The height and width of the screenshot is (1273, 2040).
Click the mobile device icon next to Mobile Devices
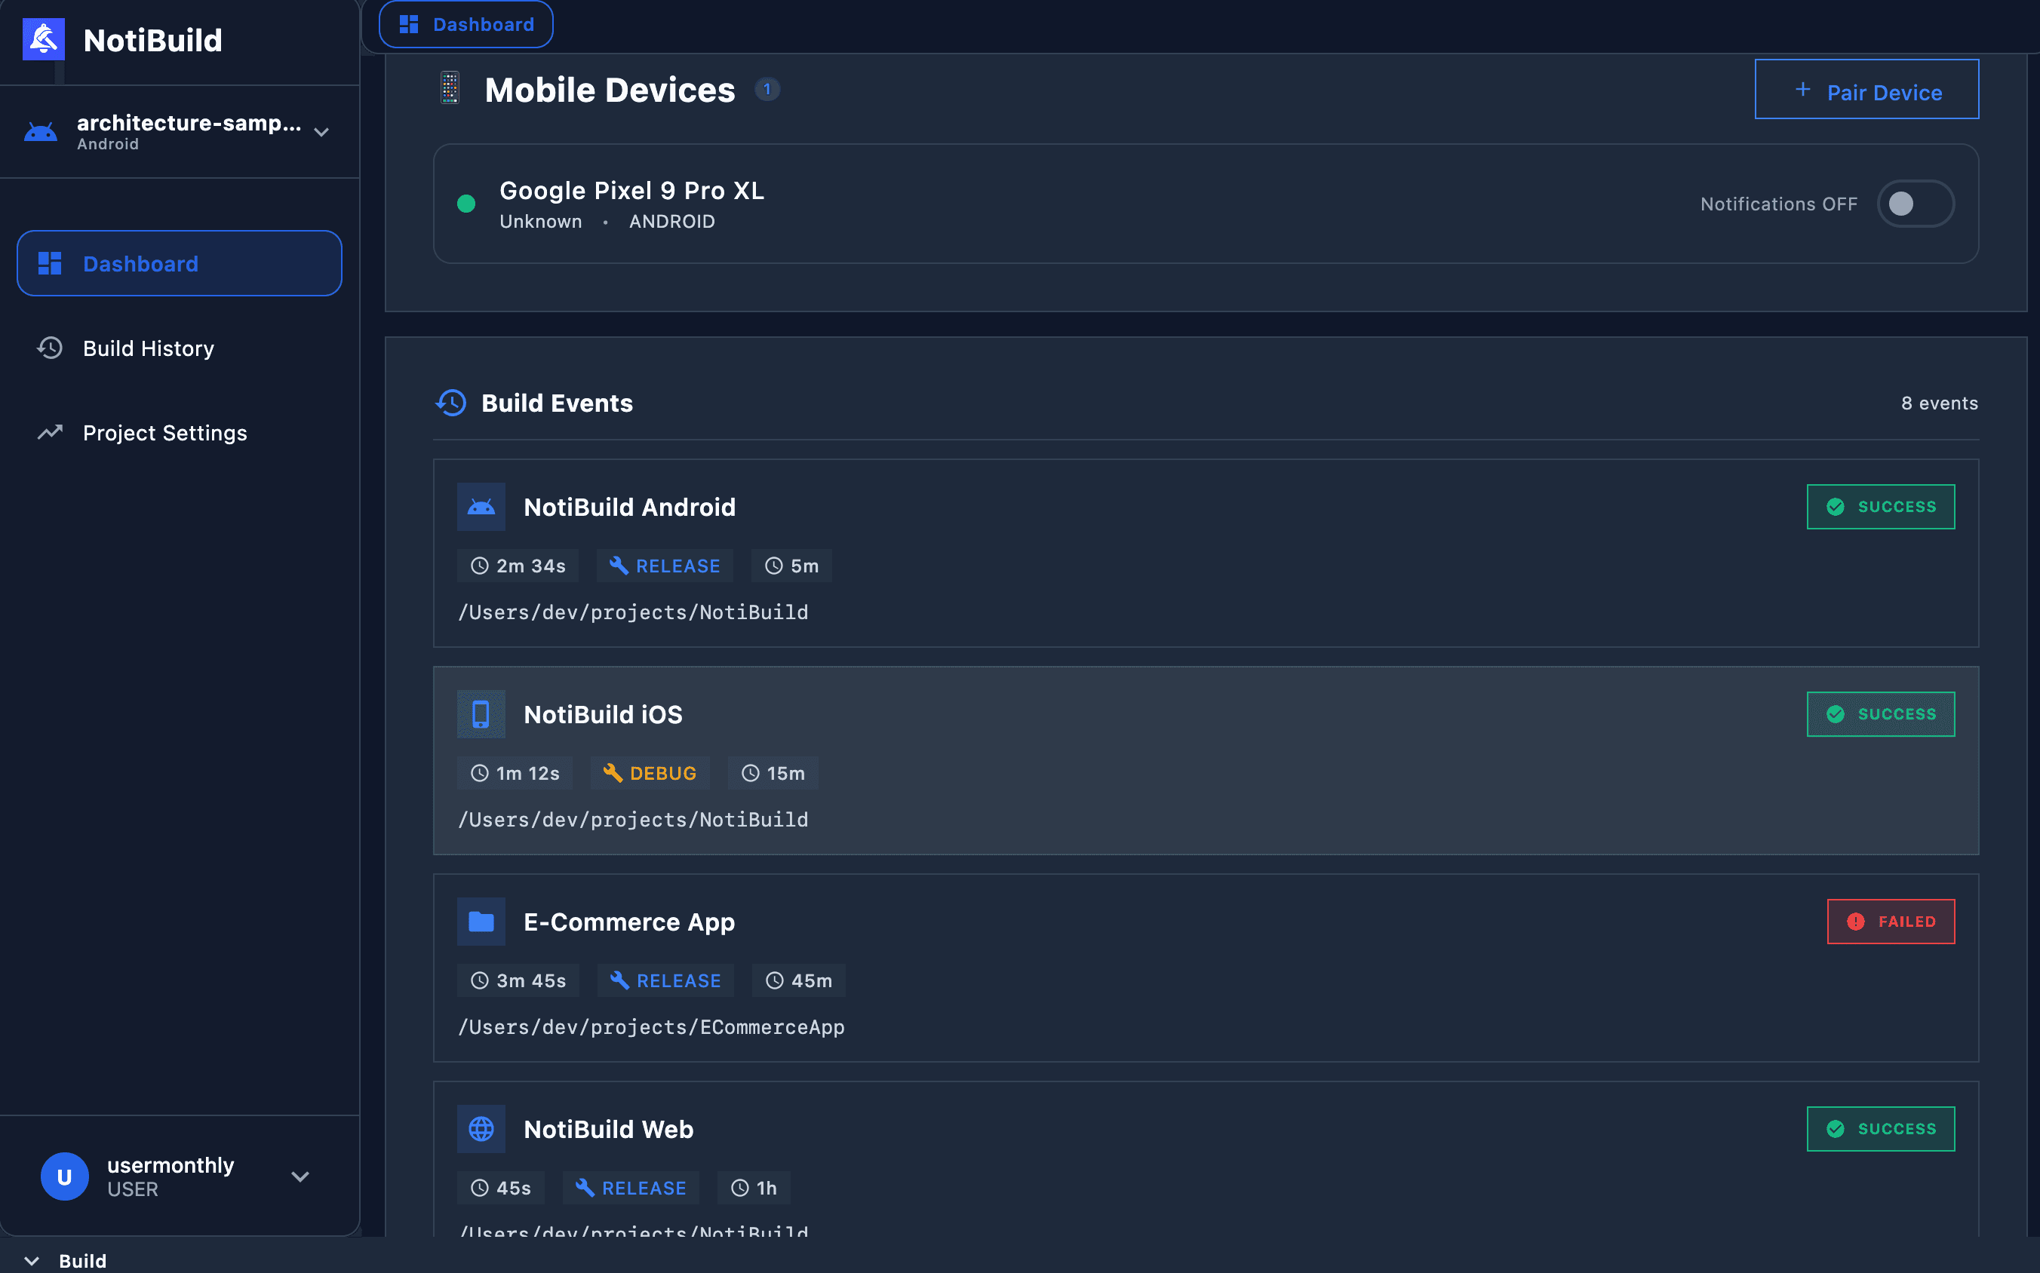450,88
